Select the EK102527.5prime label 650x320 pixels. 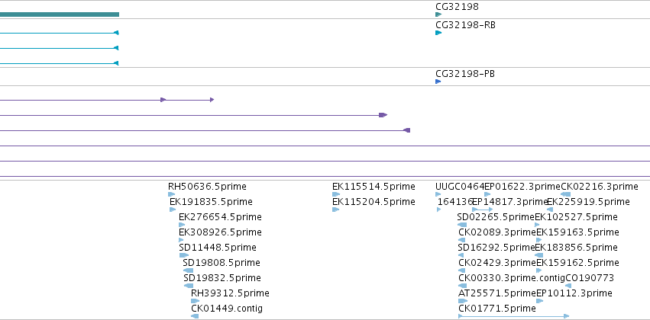click(x=576, y=217)
